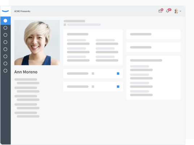Screen dimensions: 194x145
Task: Select the third sidebar circle icon
Action: [x=5, y=35]
